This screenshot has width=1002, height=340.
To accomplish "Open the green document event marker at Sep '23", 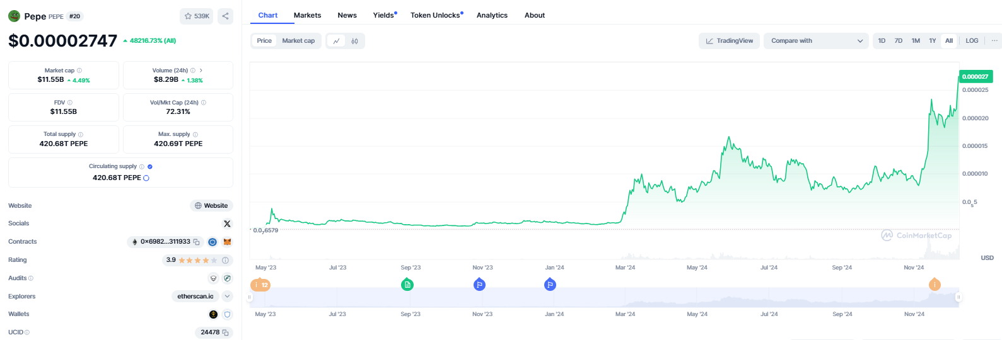I will coord(407,285).
